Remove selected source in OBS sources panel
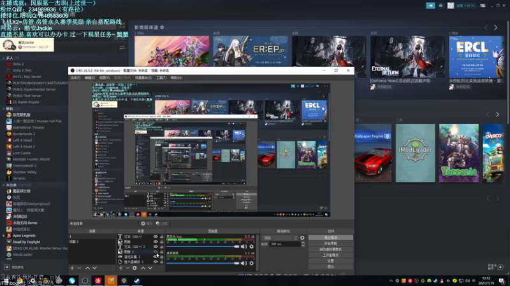This screenshot has height=286, width=510. [127, 268]
